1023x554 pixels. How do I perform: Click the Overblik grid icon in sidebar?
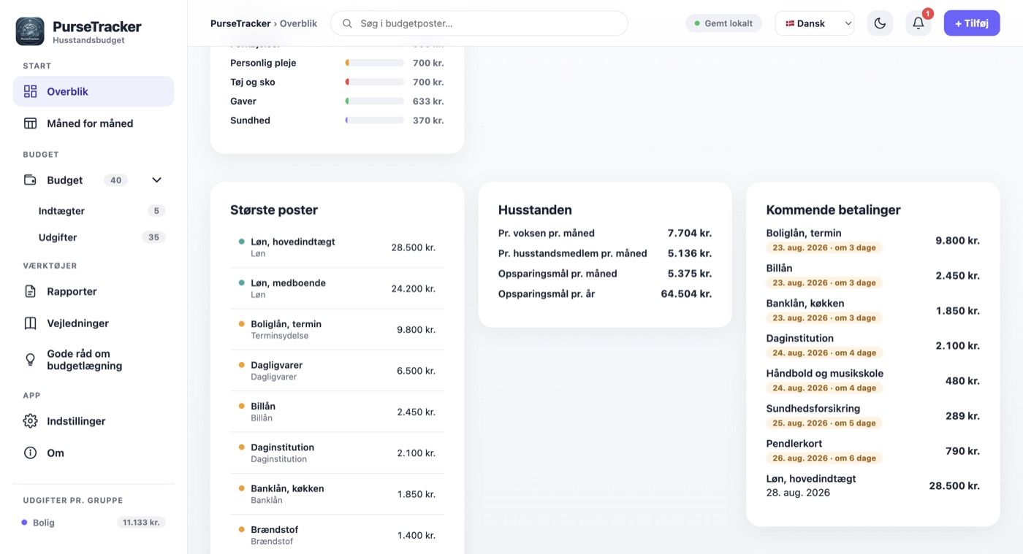(x=30, y=91)
